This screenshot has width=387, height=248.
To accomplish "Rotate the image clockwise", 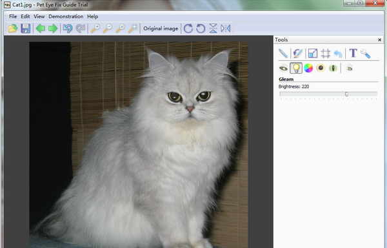I will 188,28.
